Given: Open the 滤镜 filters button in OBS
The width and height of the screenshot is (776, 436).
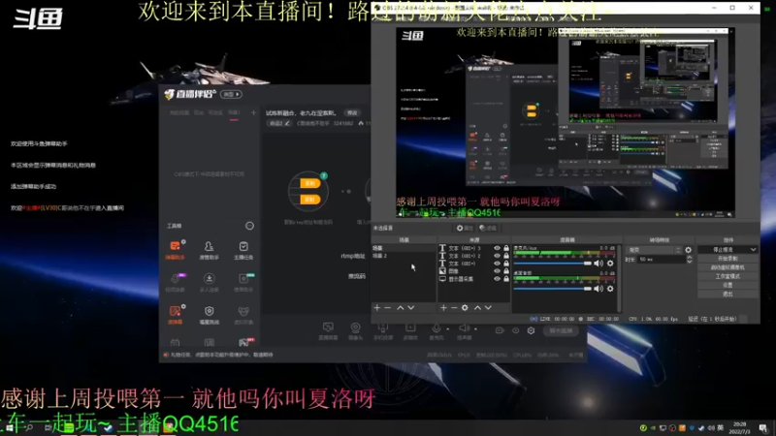Looking at the screenshot, I should click(x=488, y=228).
